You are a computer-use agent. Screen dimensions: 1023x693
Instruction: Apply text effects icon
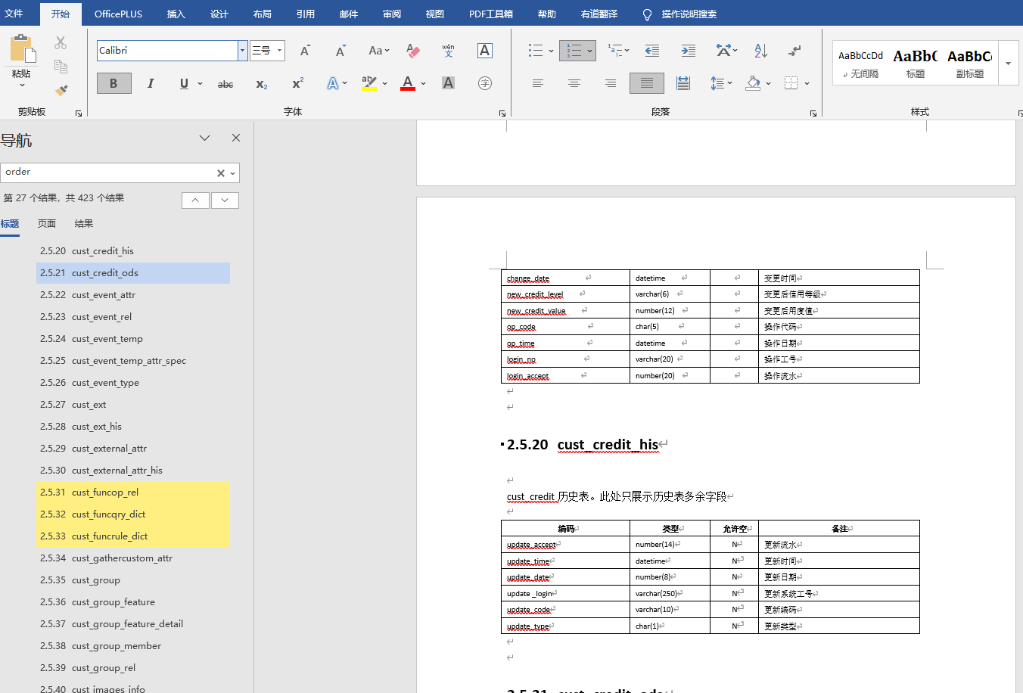332,83
